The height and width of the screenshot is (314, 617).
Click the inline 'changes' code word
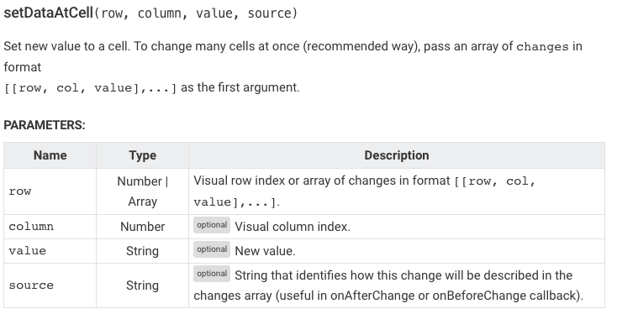(542, 47)
